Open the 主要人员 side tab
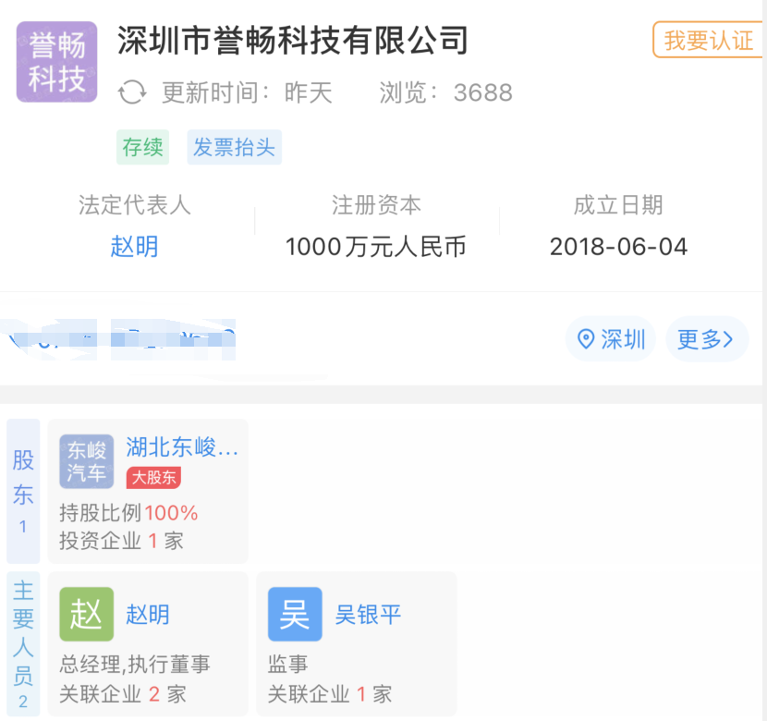The height and width of the screenshot is (721, 767). 23,643
